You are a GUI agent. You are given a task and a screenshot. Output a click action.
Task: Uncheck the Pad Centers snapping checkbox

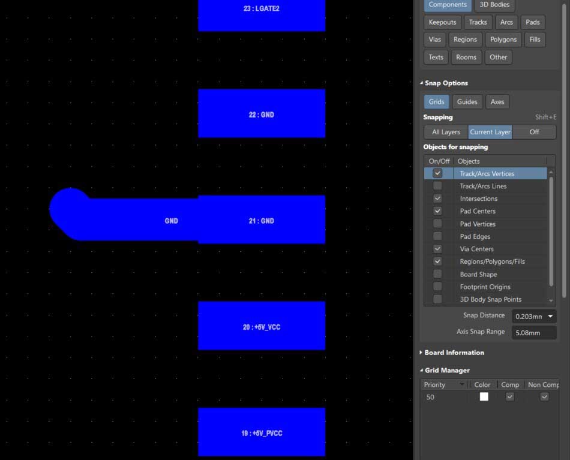pos(437,211)
